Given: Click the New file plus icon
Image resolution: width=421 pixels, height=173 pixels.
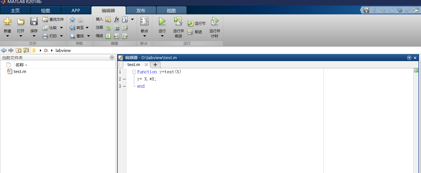Looking at the screenshot, I should tap(7, 21).
